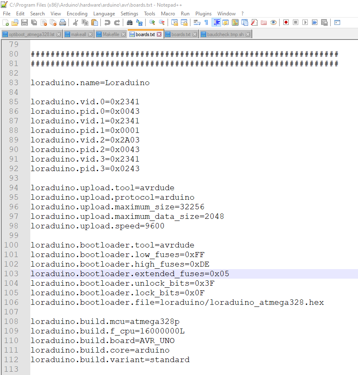Image resolution: width=358 pixels, height=375 pixels.
Task: Open the ? help menu
Action: click(x=242, y=14)
